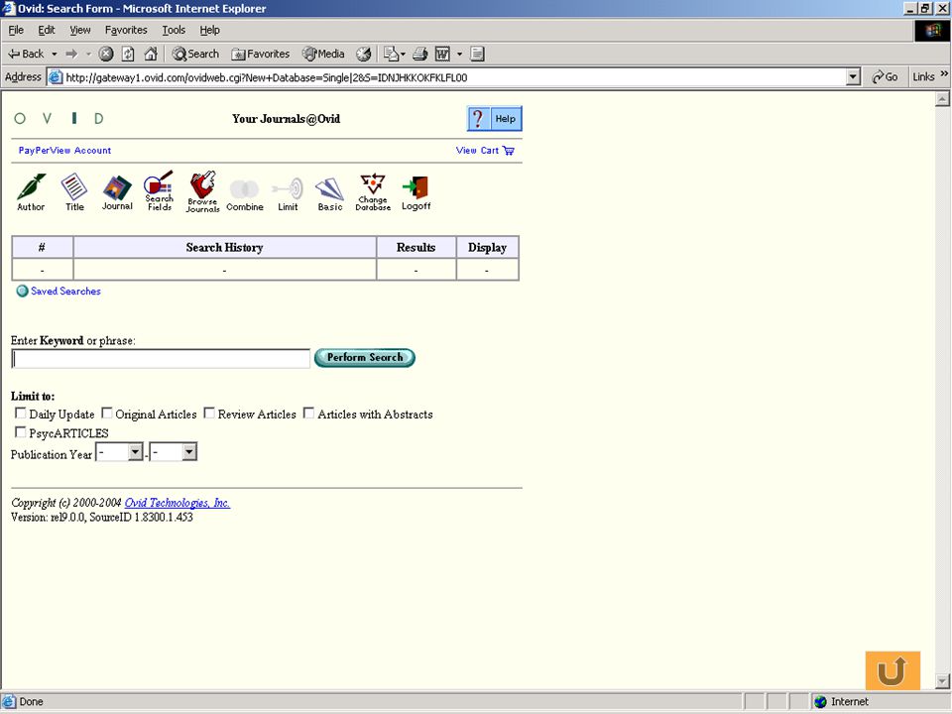Enable the Daily Update limit
This screenshot has width=952, height=714.
(21, 414)
